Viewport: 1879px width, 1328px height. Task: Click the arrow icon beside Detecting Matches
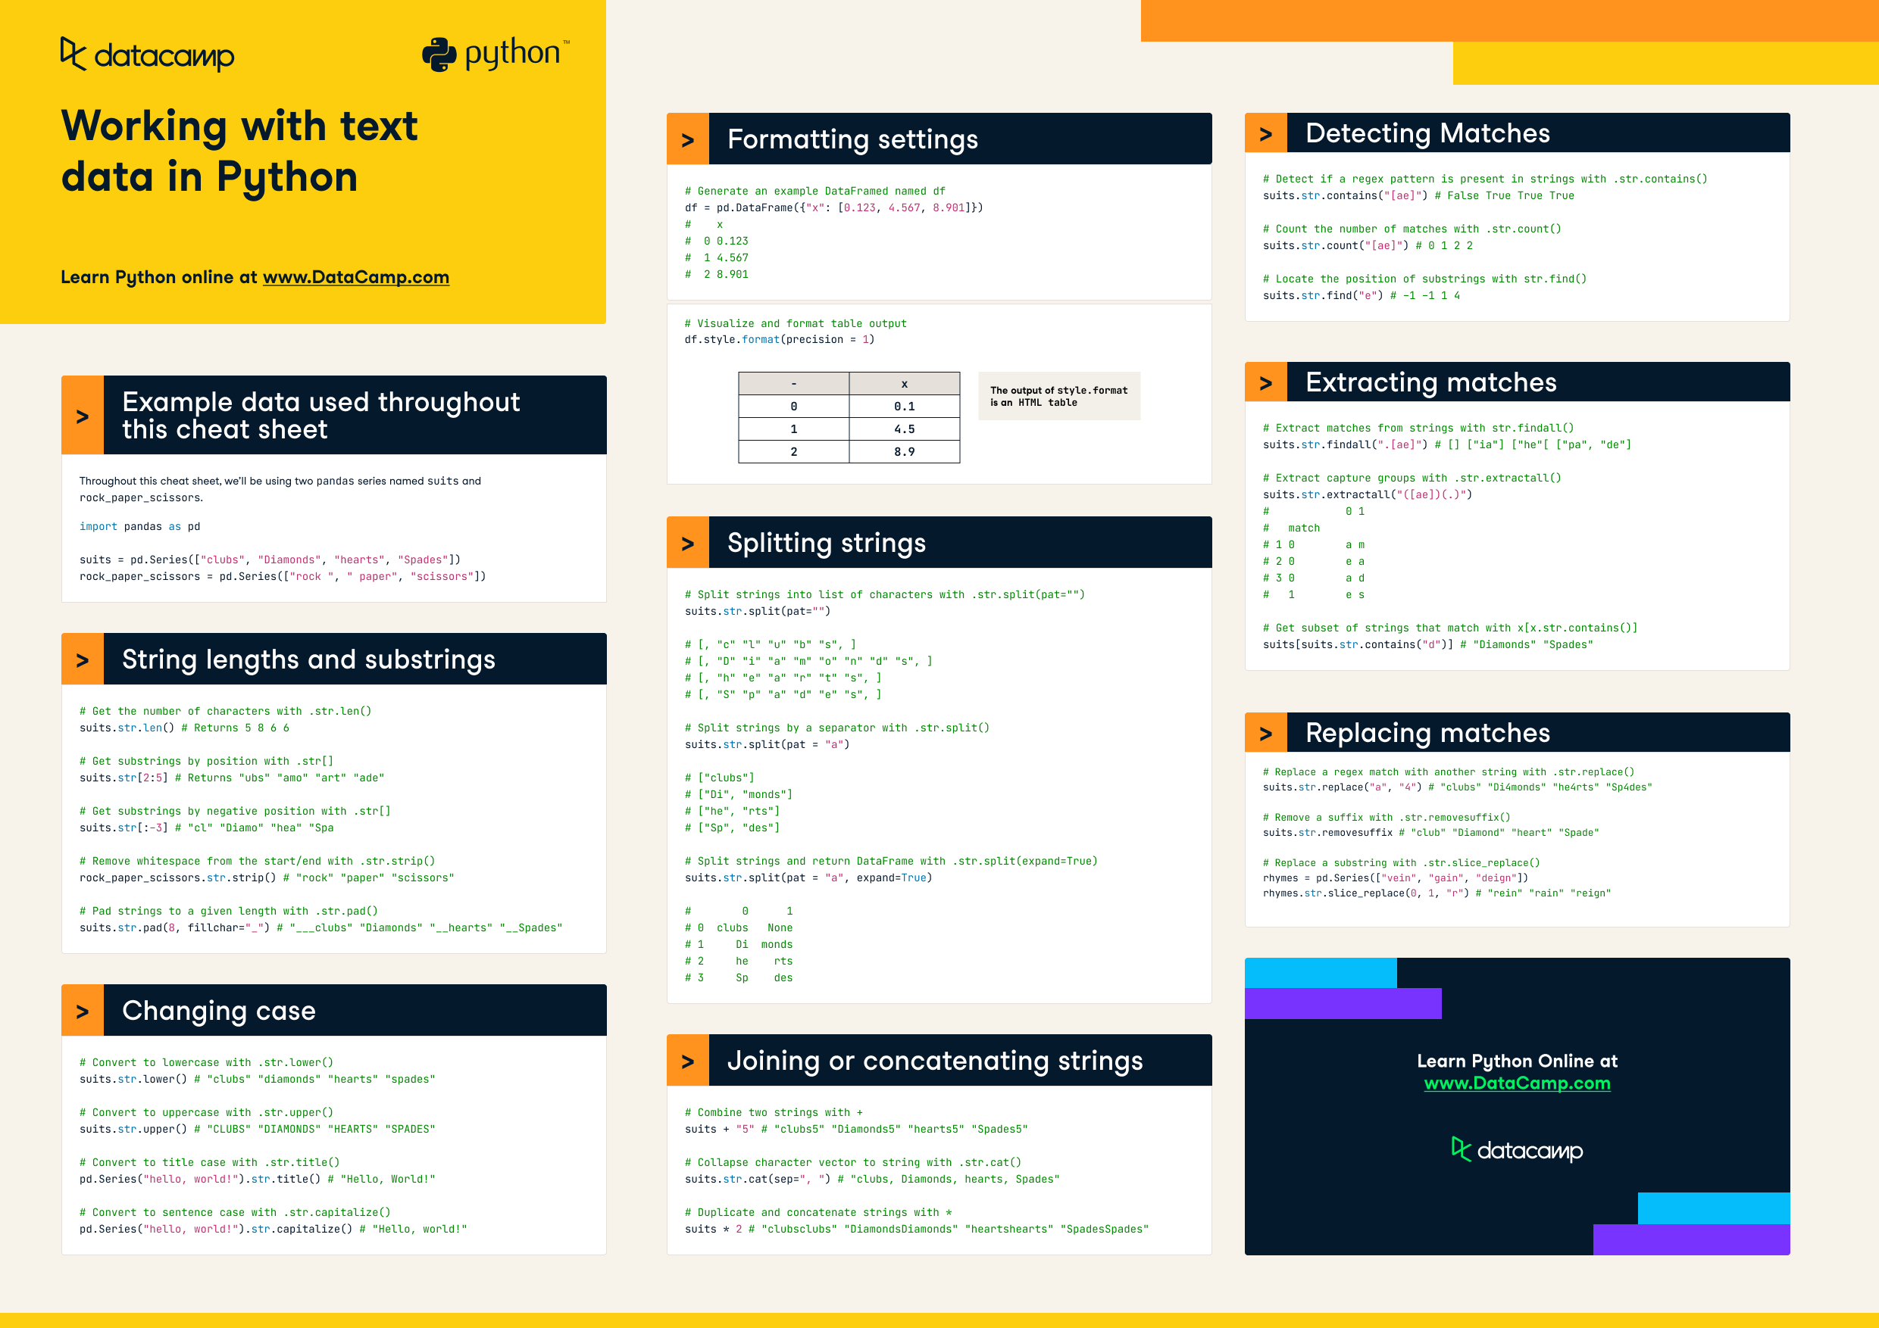1265,133
